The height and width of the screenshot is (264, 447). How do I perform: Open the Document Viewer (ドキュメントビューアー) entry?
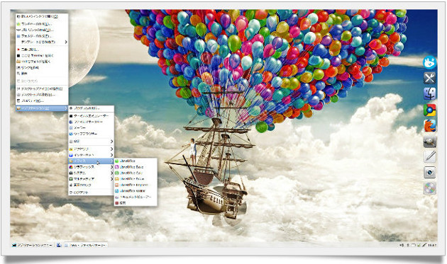pos(136,197)
